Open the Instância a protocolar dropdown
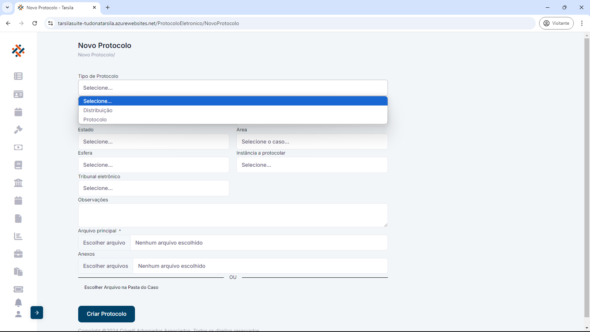Screen dimensions: 590x332 312,165
